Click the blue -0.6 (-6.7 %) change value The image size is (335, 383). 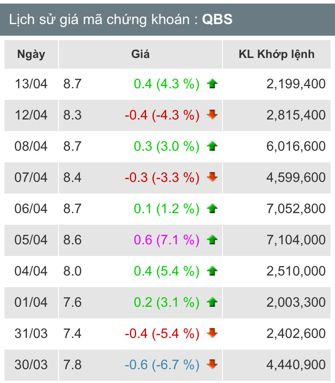pyautogui.click(x=162, y=365)
